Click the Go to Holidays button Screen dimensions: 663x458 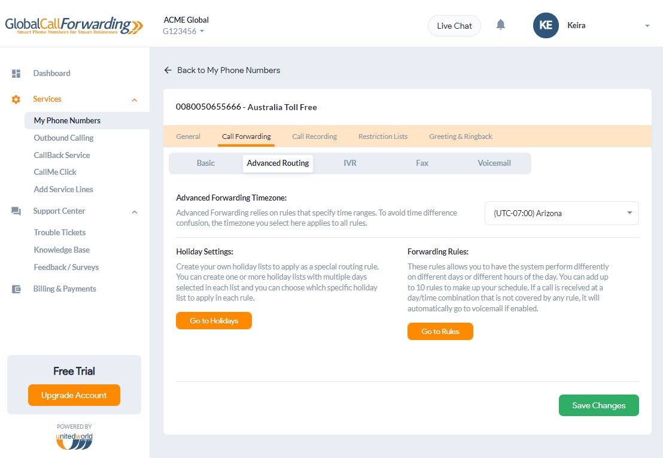(214, 320)
